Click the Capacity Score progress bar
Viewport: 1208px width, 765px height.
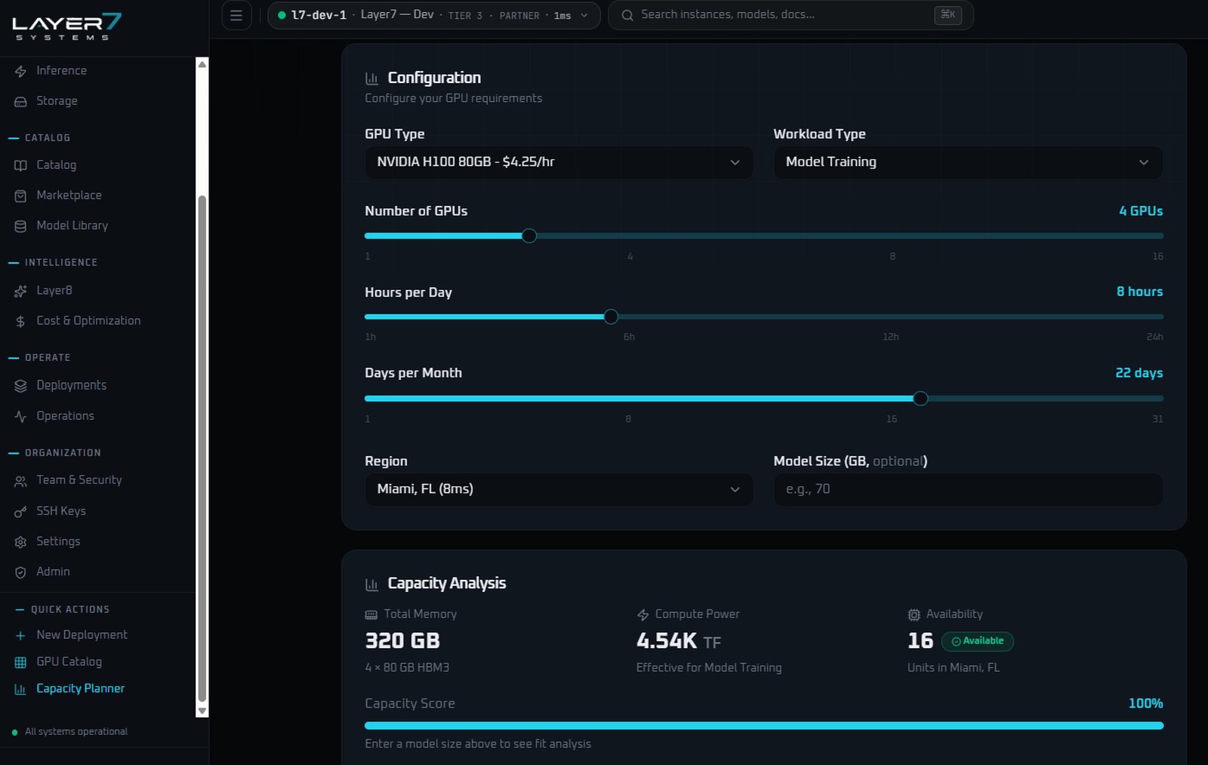click(x=764, y=726)
